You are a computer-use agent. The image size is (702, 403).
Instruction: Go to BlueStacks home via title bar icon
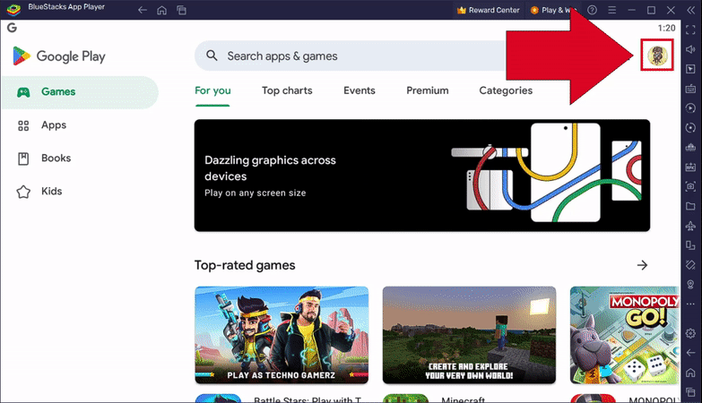(x=161, y=10)
